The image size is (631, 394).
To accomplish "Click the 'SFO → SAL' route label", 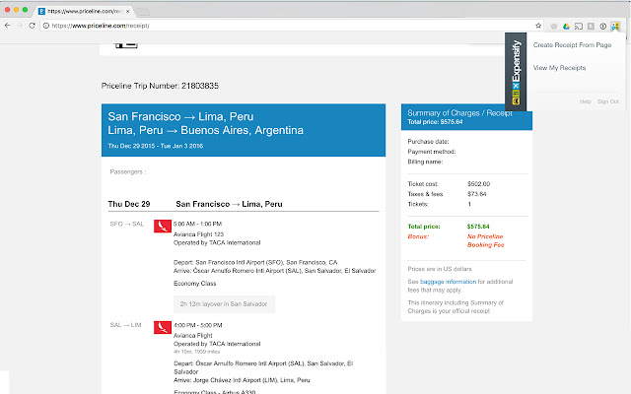I will (x=127, y=224).
